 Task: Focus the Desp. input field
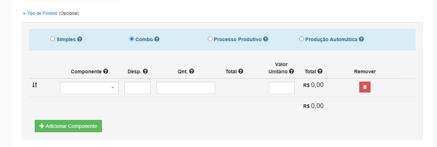click(x=137, y=88)
